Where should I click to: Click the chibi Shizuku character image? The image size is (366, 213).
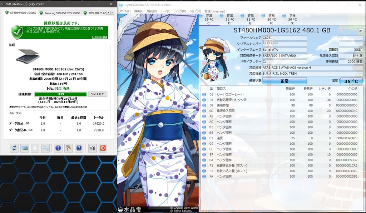[214, 59]
